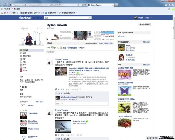Stop loading with the address bar X

tap(85, 5)
